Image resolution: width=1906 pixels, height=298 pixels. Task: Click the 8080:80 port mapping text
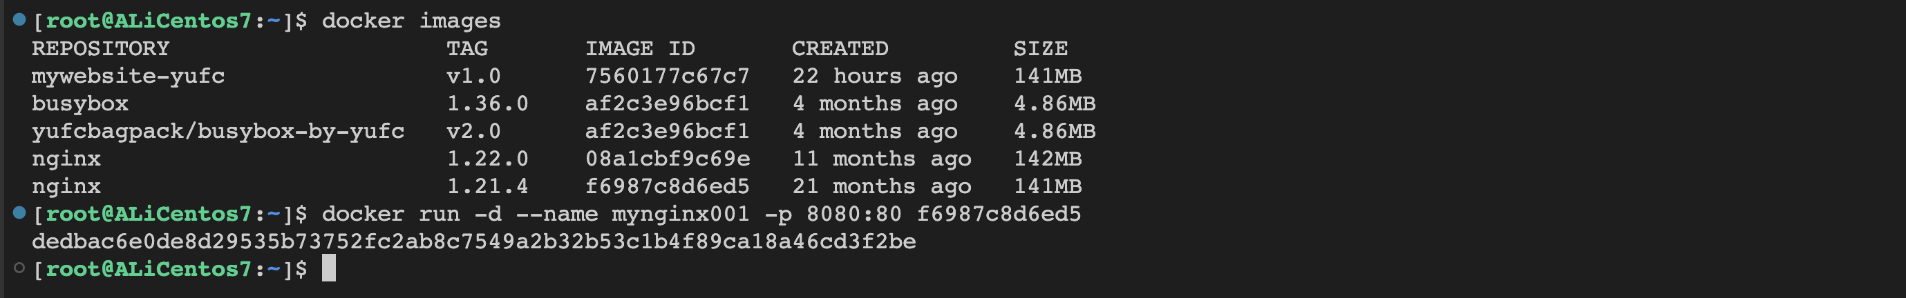click(854, 215)
